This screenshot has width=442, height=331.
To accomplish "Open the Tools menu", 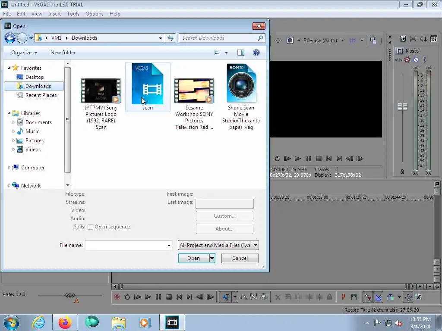I will [x=73, y=14].
